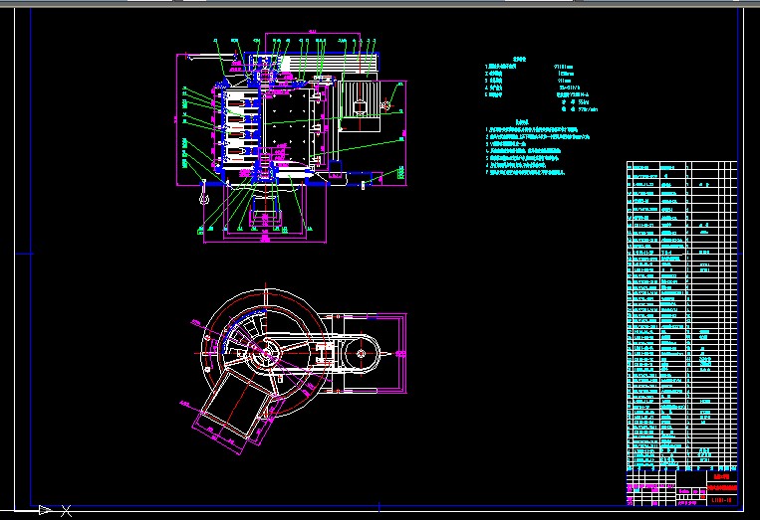This screenshot has width=760, height=520.
Task: Click the "55kW" power value text
Action: [582, 102]
